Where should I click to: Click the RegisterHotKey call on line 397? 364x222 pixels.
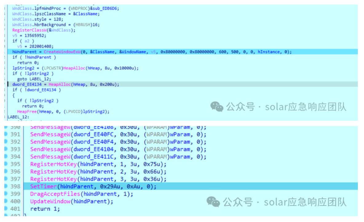point(53,179)
